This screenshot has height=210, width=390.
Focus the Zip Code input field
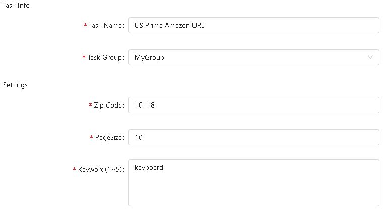pyautogui.click(x=253, y=105)
